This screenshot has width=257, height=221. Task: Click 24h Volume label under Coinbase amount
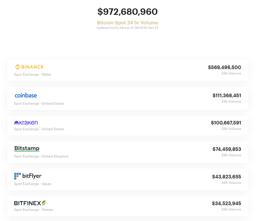pyautogui.click(x=231, y=102)
